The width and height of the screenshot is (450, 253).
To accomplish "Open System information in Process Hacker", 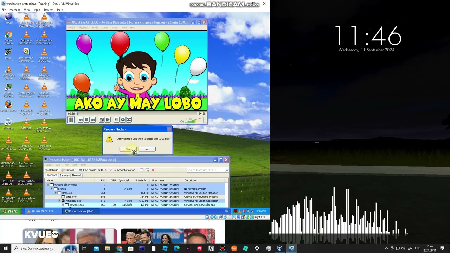I will [x=122, y=170].
